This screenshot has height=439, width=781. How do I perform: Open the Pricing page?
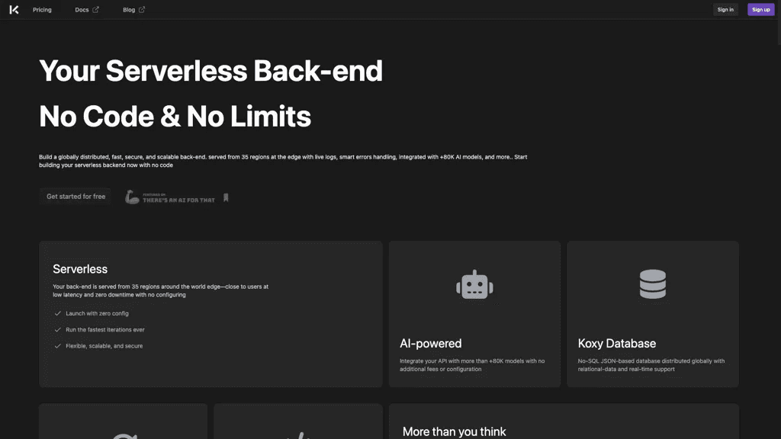click(x=43, y=9)
